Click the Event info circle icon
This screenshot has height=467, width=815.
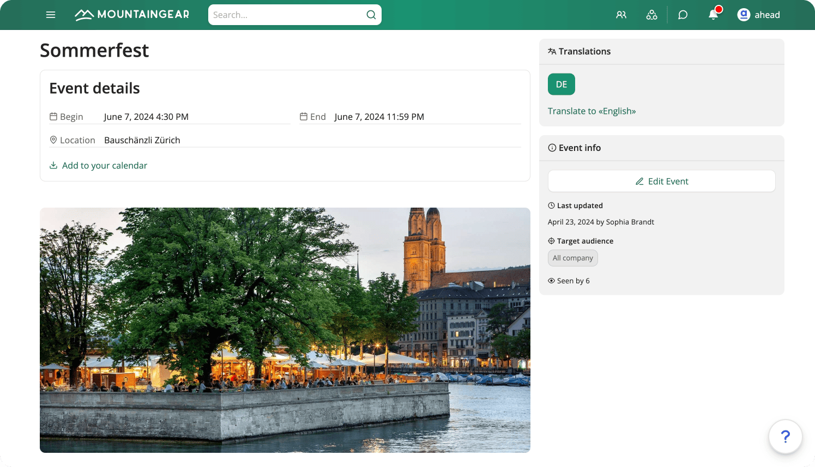point(552,148)
